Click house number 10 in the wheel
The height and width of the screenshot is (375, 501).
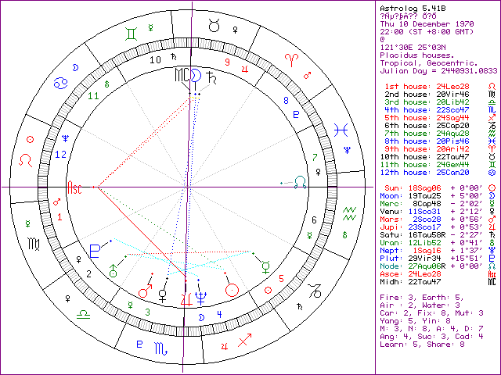click(x=156, y=59)
